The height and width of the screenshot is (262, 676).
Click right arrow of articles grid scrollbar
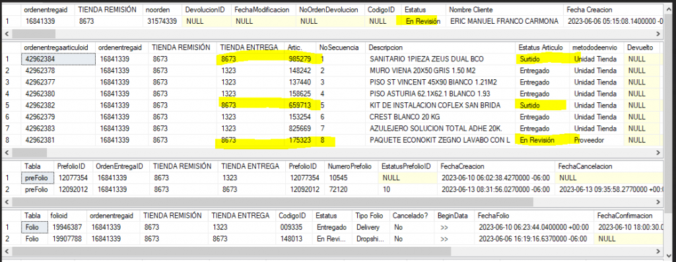click(658, 152)
